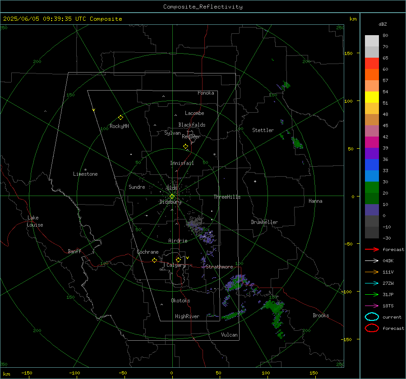Image resolution: width=406 pixels, height=379 pixels.
Task: Click the Banff city label
Action: point(74,251)
